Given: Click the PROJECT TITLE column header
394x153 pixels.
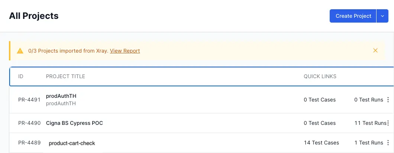Looking at the screenshot, I should pos(65,76).
